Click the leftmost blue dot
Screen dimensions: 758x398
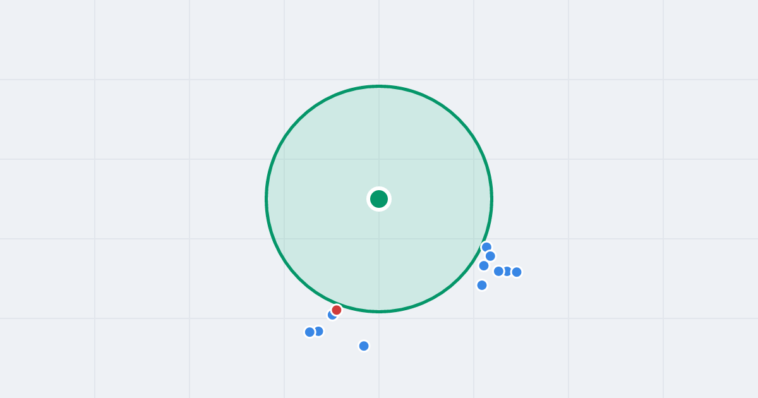pyautogui.click(x=310, y=332)
